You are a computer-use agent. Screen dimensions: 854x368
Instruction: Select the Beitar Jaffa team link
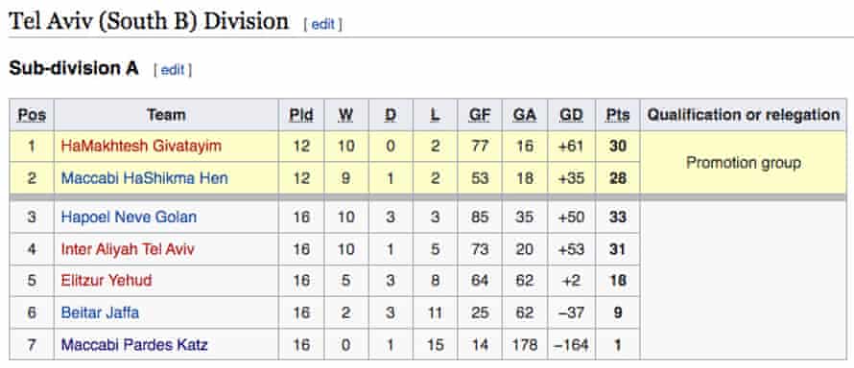[x=100, y=312]
